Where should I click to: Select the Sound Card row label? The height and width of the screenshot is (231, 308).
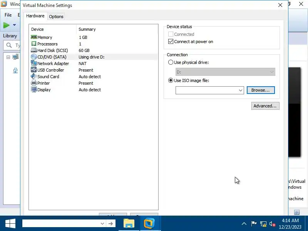pyautogui.click(x=48, y=77)
